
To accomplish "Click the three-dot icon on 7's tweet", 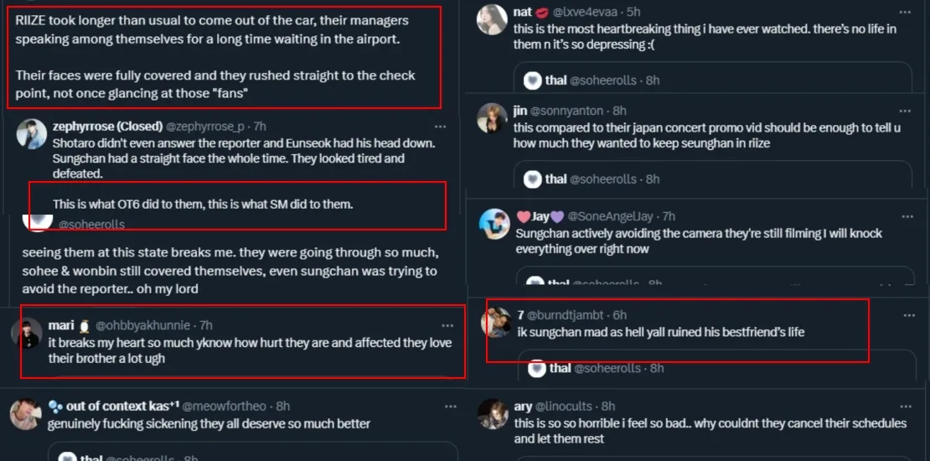I will coord(908,315).
